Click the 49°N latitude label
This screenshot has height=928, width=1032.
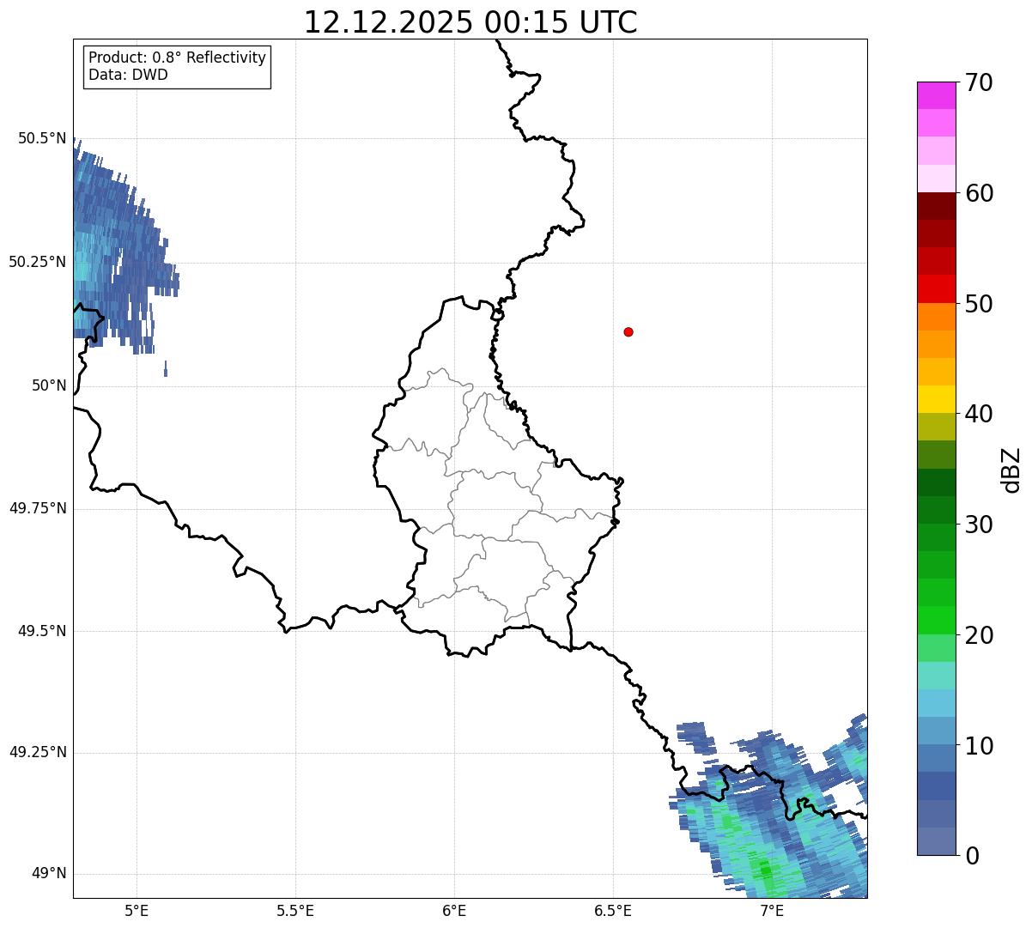point(50,874)
